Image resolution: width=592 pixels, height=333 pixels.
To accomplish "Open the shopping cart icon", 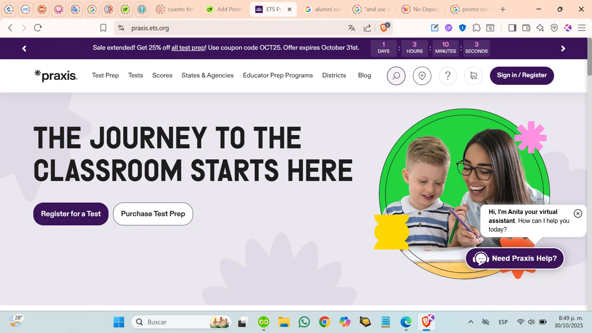I will 474,76.
